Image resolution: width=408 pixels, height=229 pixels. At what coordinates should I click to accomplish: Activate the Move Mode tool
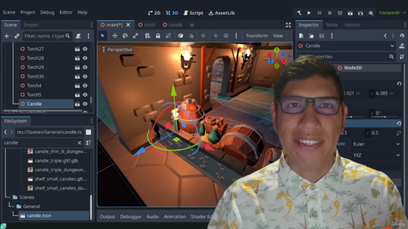(x=115, y=36)
